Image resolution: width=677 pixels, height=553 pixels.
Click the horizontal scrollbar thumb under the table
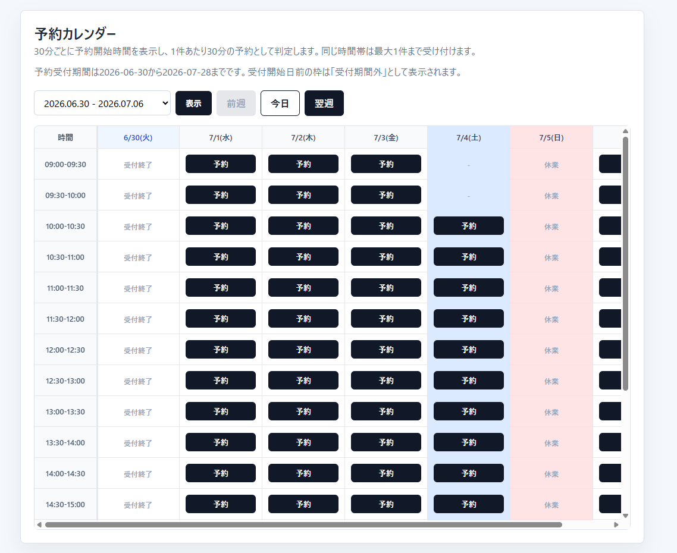click(303, 524)
